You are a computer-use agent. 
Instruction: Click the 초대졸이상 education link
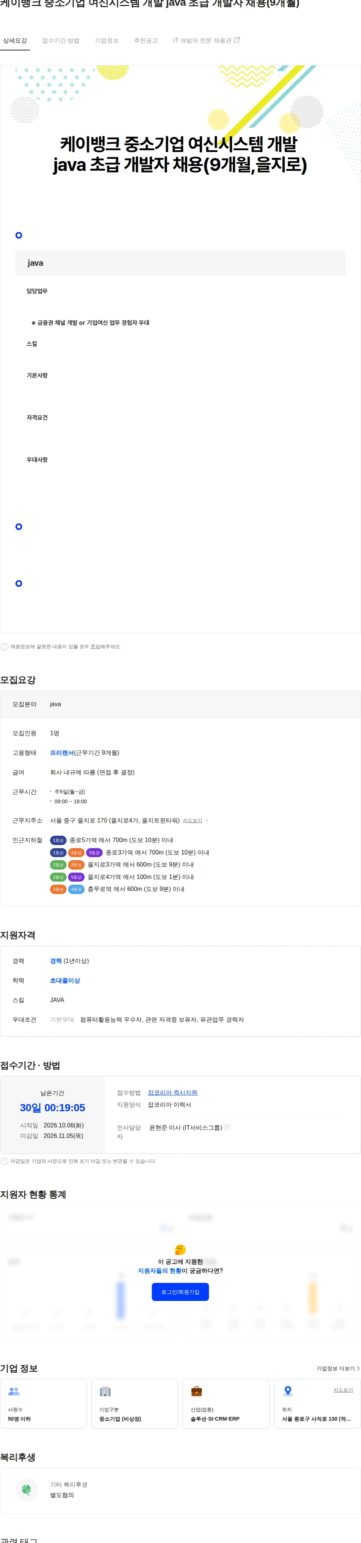click(x=65, y=981)
